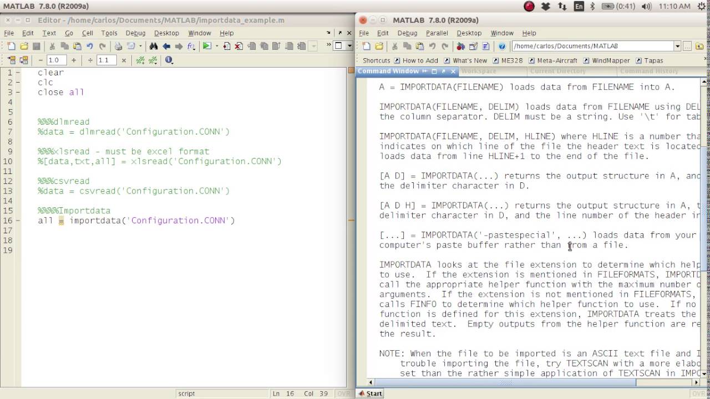Click How to Add shortcut

tap(415, 60)
